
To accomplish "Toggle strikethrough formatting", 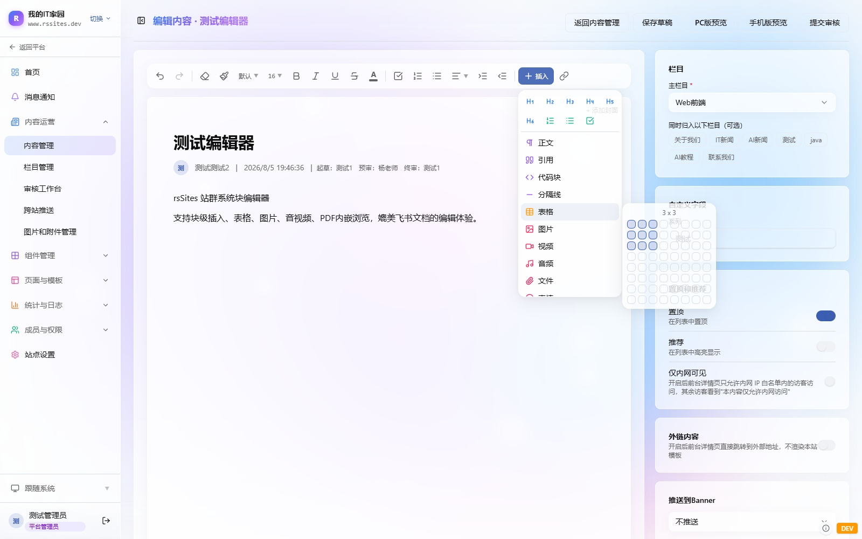I will [x=354, y=76].
